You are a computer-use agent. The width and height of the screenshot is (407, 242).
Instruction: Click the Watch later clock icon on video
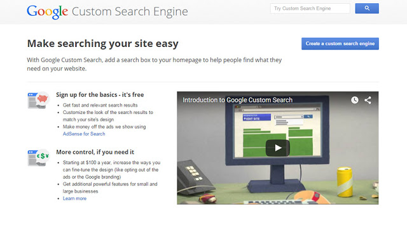pyautogui.click(x=355, y=100)
